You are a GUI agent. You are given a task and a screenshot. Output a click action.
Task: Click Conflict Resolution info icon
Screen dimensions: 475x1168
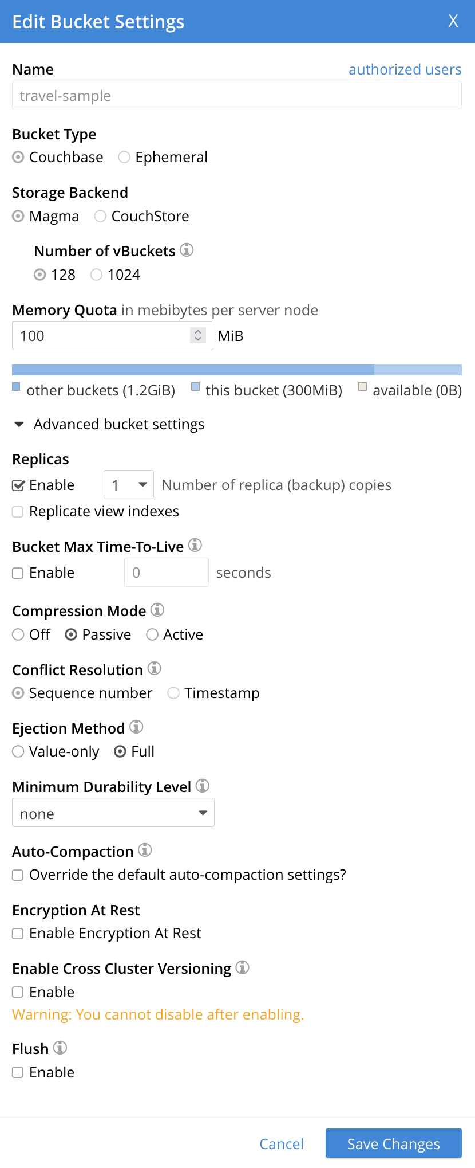pos(155,668)
